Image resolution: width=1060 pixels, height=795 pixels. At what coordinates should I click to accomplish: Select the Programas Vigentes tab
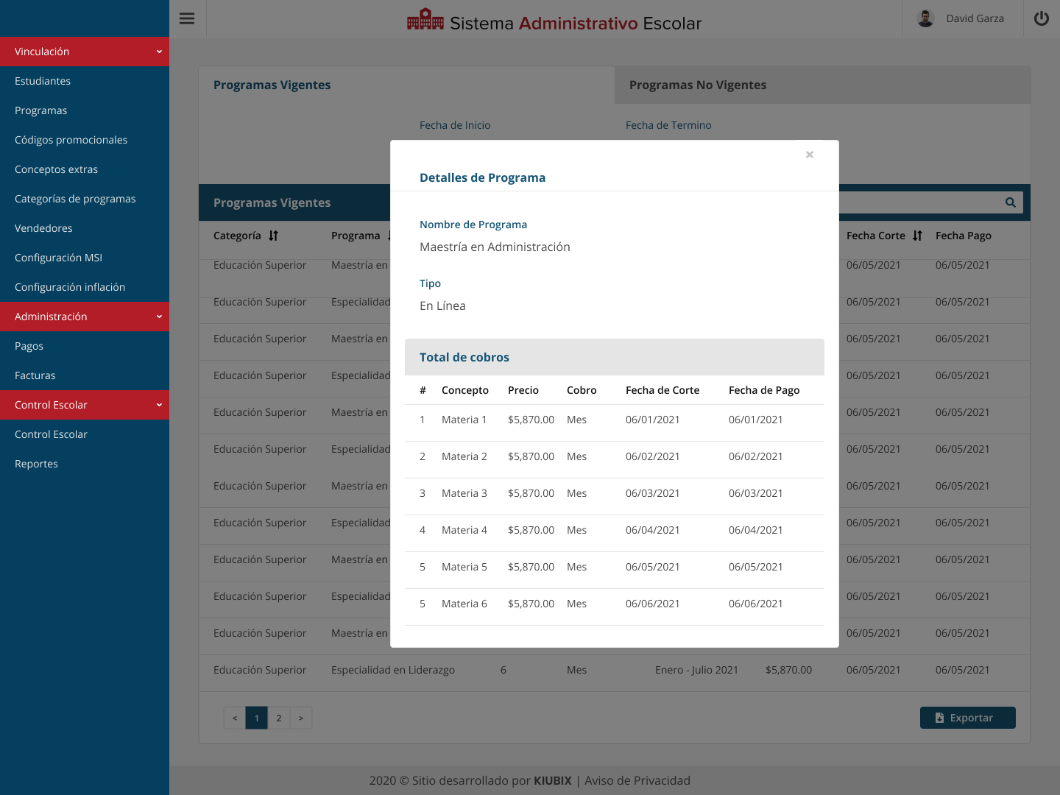click(272, 85)
